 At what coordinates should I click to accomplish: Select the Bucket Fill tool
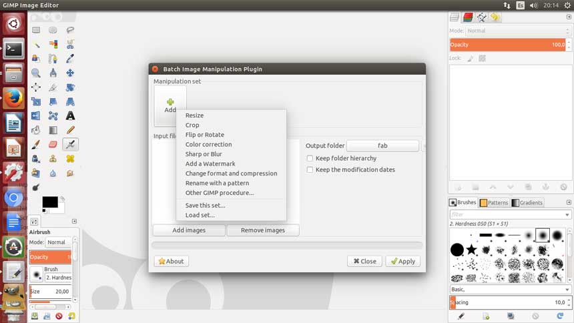[36, 130]
